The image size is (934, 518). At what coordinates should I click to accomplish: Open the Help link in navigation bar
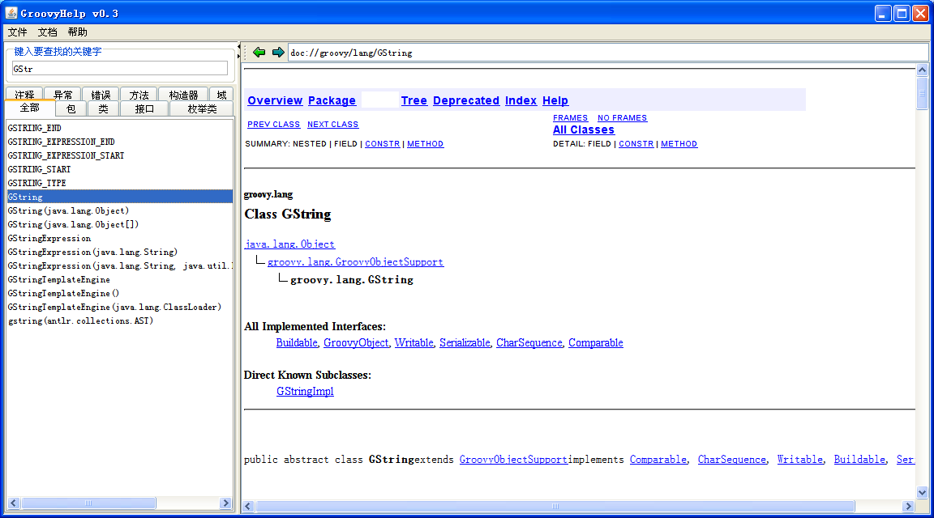(555, 100)
